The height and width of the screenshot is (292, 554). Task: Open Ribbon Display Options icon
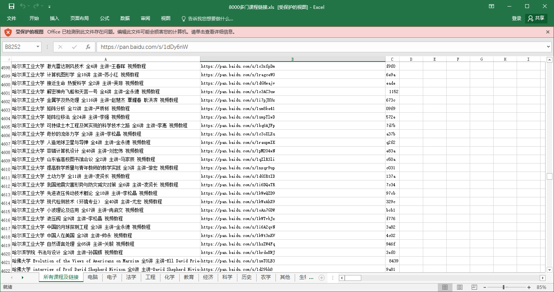[x=491, y=7]
